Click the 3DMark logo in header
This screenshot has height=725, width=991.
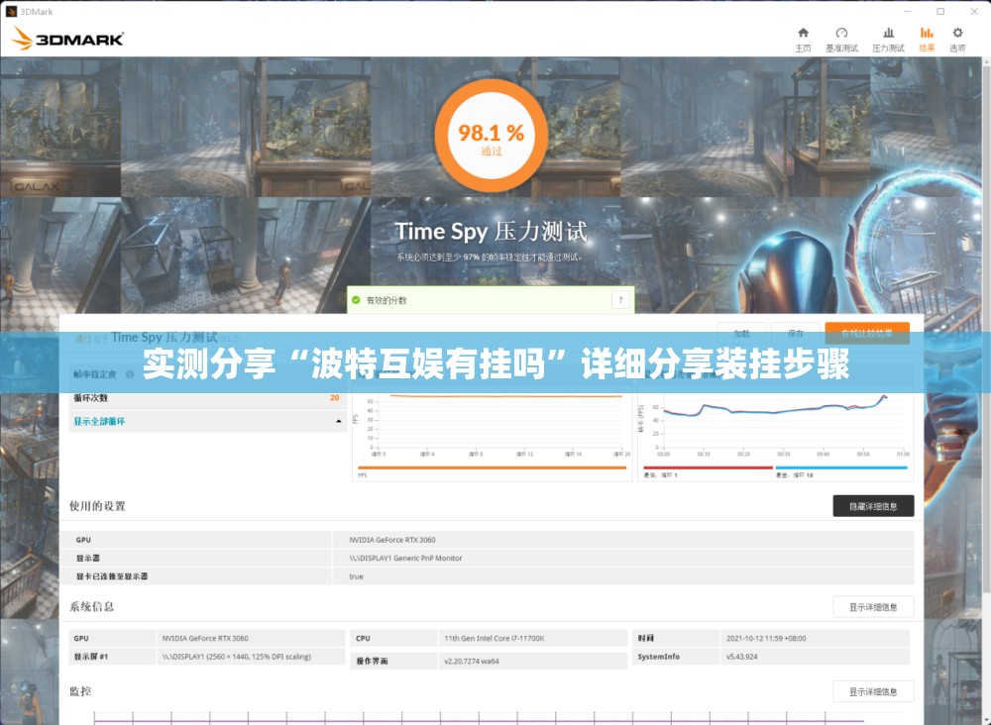coord(68,39)
